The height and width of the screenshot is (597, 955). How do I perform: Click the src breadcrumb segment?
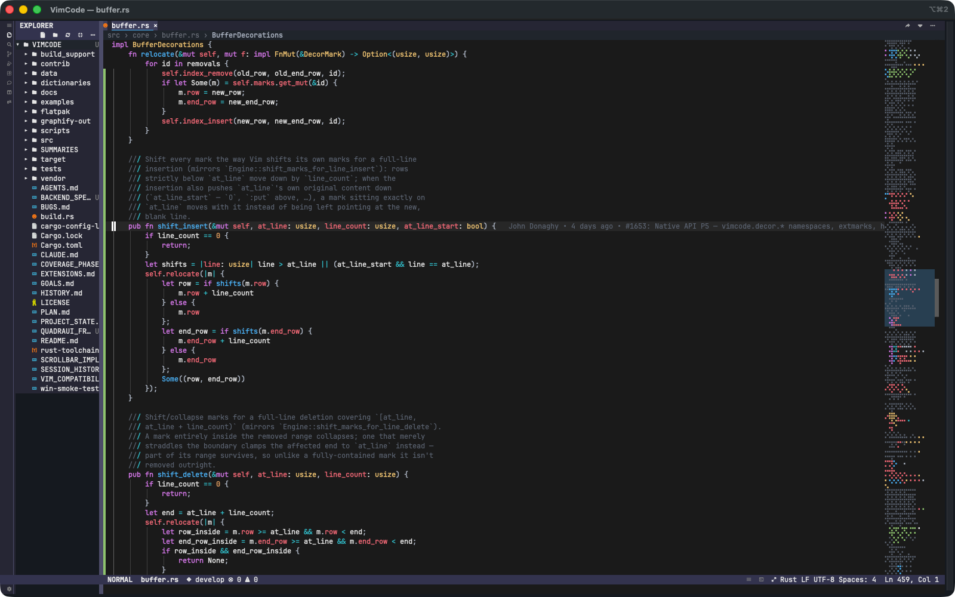click(x=113, y=35)
